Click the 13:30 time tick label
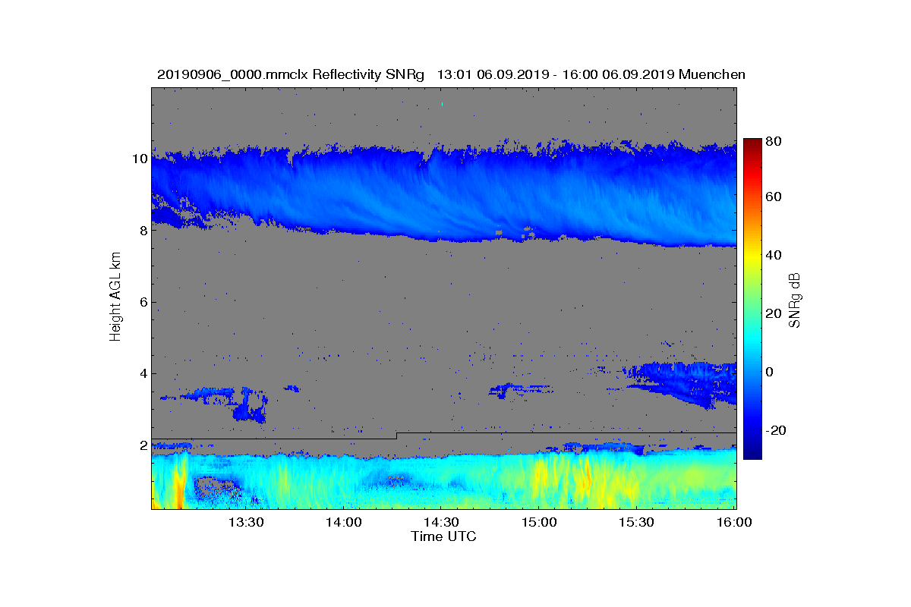 coord(246,522)
